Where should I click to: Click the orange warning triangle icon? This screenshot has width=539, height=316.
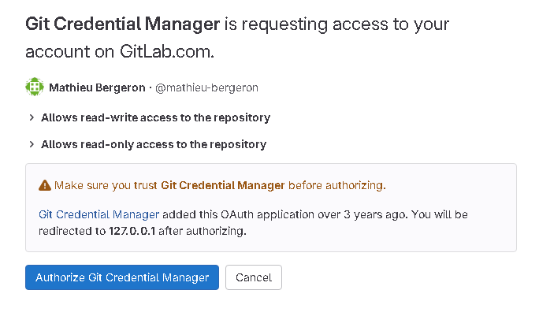point(45,186)
